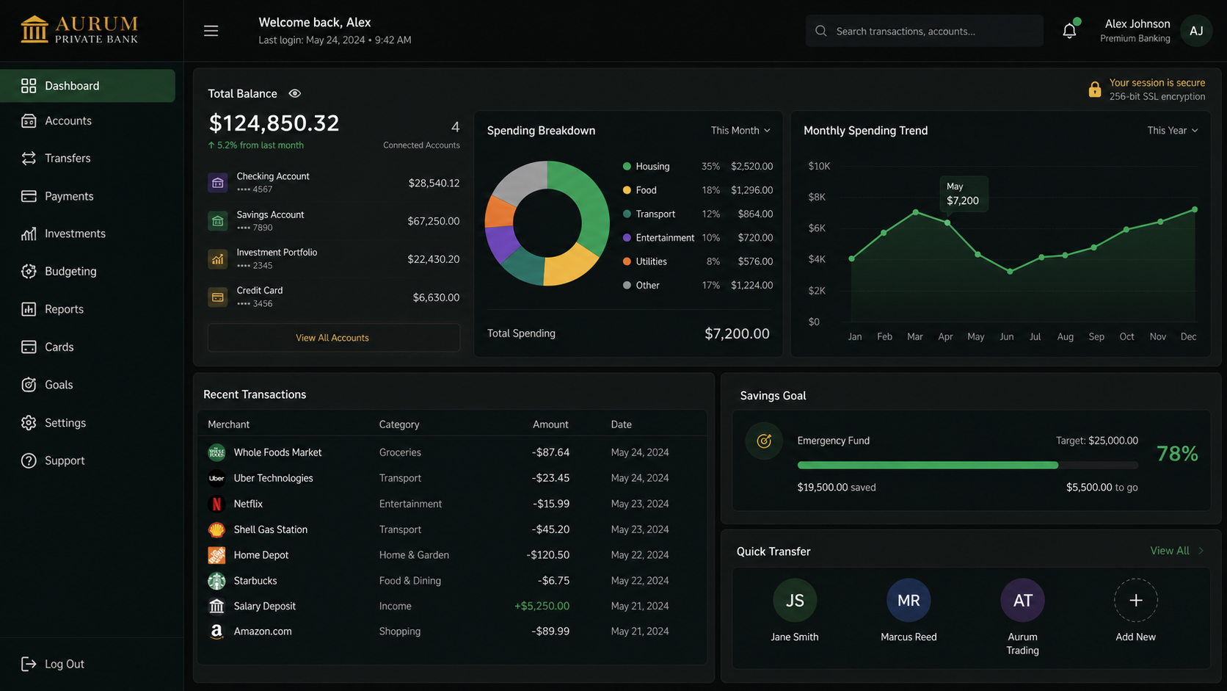Click the Starbucks logo icon

click(216, 581)
